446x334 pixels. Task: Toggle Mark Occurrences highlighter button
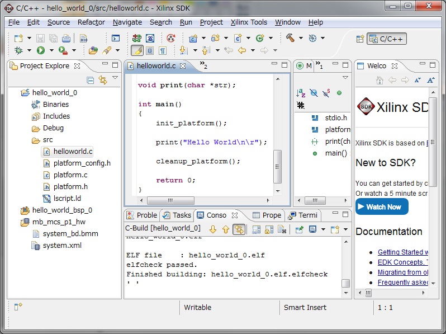click(137, 50)
